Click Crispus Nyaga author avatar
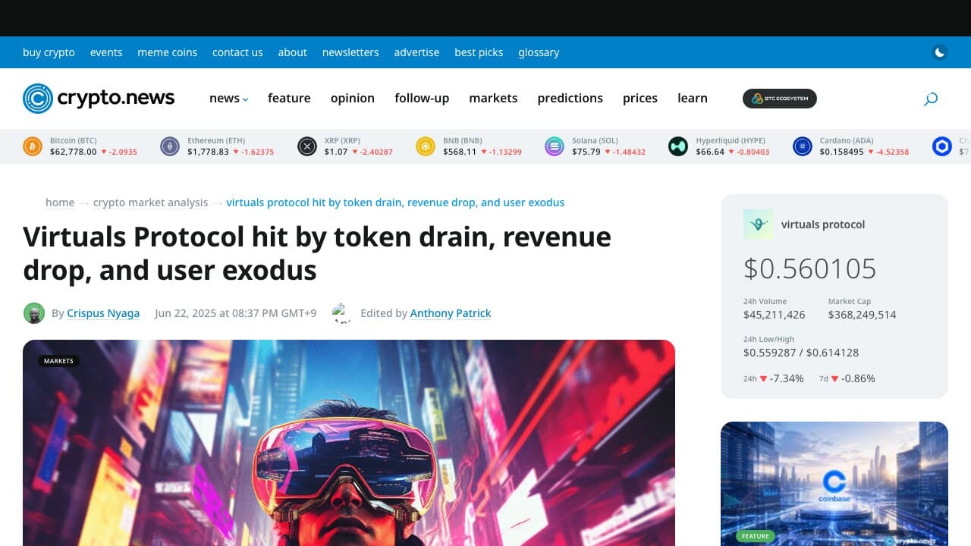The width and height of the screenshot is (971, 546). [x=34, y=313]
